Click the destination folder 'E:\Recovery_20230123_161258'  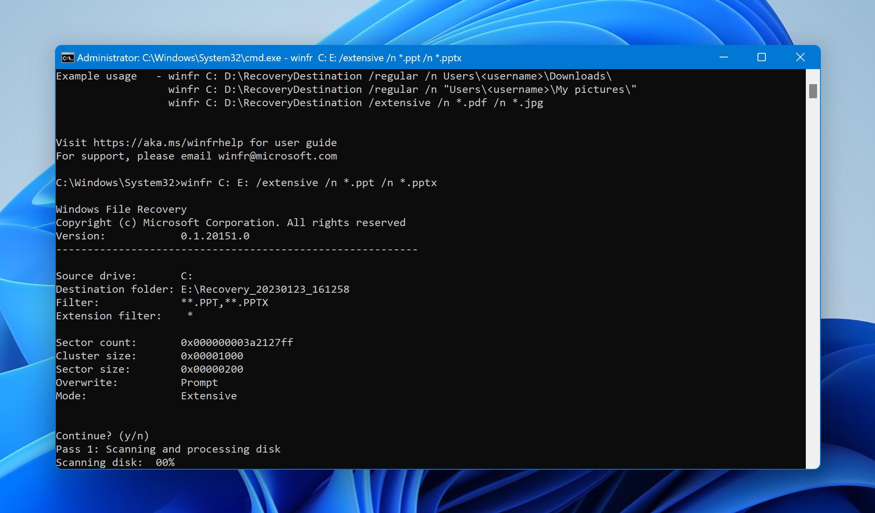coord(265,289)
